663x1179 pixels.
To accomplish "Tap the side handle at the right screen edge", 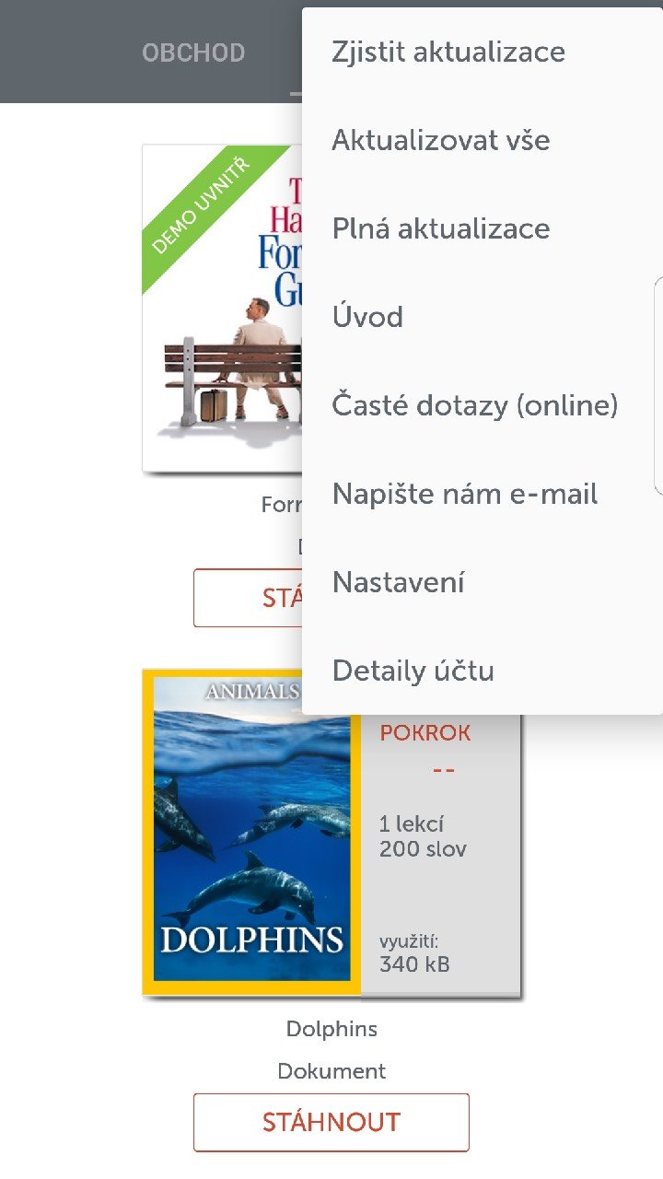I will pyautogui.click(x=657, y=385).
